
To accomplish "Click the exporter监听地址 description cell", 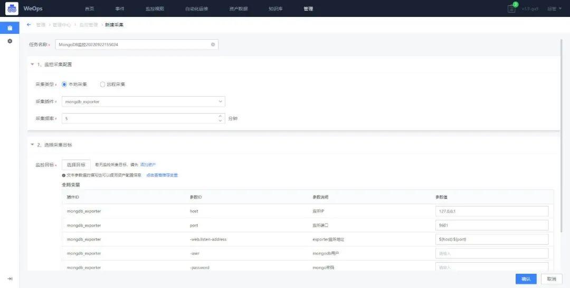I will pos(328,239).
